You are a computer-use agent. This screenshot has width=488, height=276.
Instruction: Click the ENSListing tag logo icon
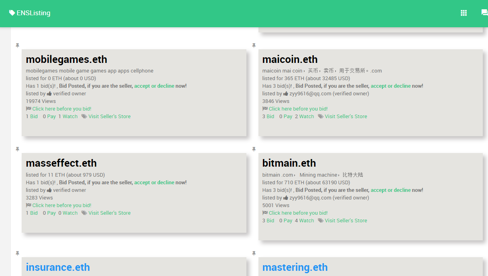pyautogui.click(x=12, y=13)
